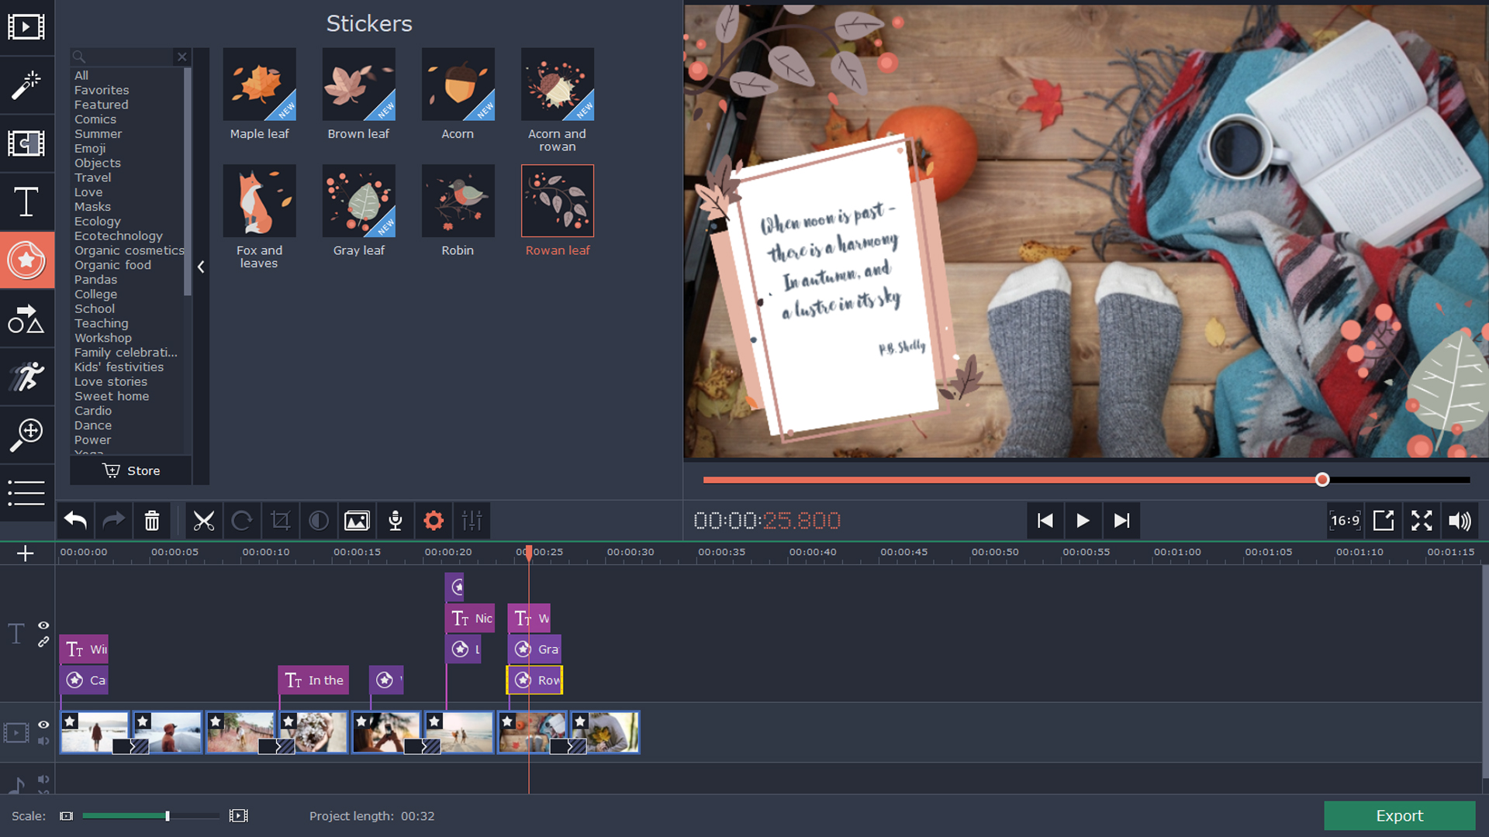The width and height of the screenshot is (1489, 837).
Task: Open the 16:9 aspect ratio dropdown
Action: click(x=1345, y=521)
